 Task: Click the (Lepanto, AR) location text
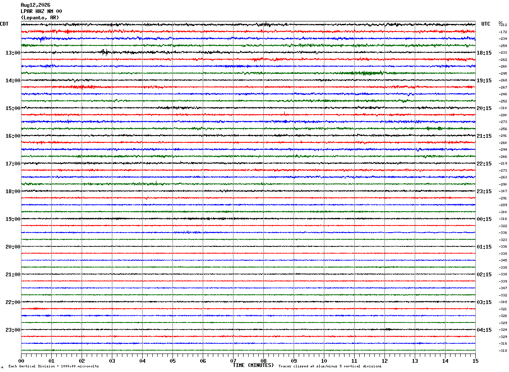(40, 18)
